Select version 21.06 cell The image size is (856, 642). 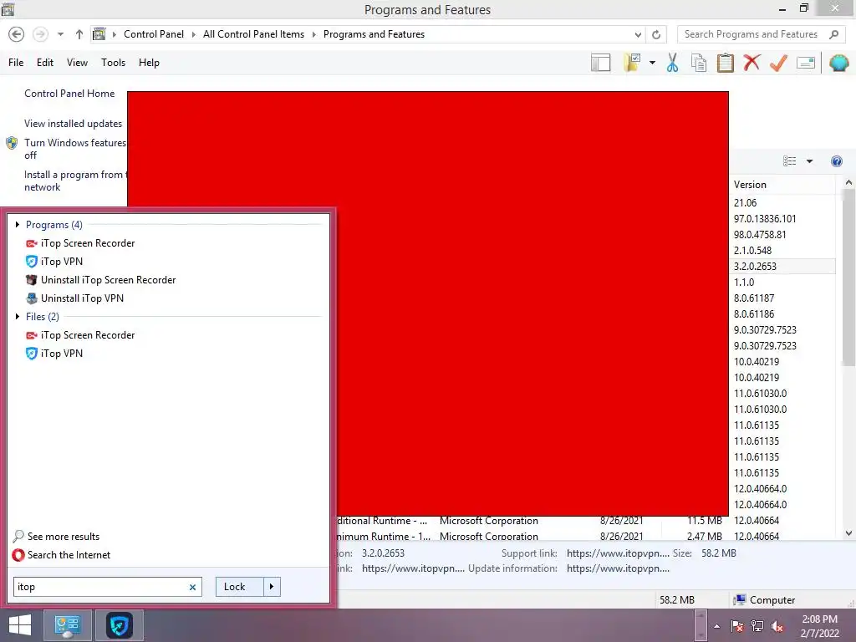click(x=745, y=202)
